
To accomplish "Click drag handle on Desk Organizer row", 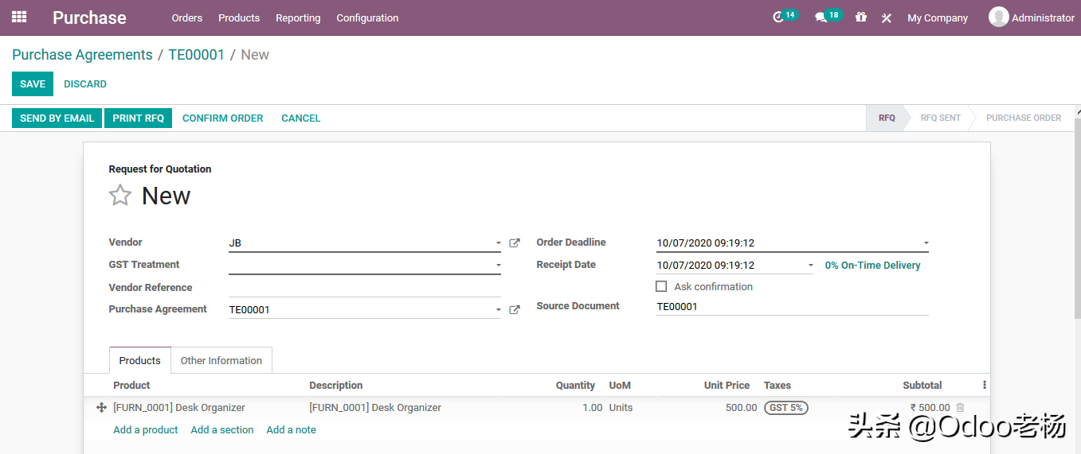I will (x=101, y=408).
